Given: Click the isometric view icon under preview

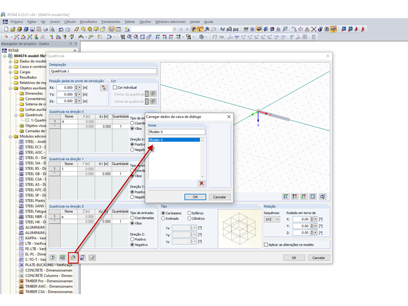Looking at the screenshot, I should [312, 196].
